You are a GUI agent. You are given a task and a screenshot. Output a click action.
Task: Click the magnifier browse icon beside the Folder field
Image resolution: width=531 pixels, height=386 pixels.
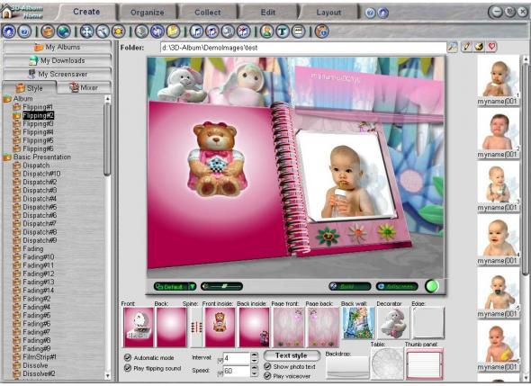tap(453, 47)
